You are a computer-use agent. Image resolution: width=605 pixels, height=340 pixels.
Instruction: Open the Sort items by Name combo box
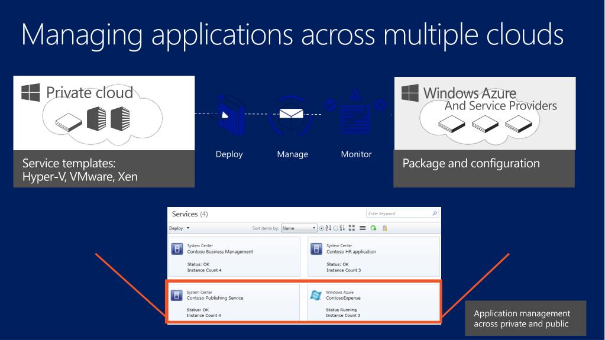299,228
